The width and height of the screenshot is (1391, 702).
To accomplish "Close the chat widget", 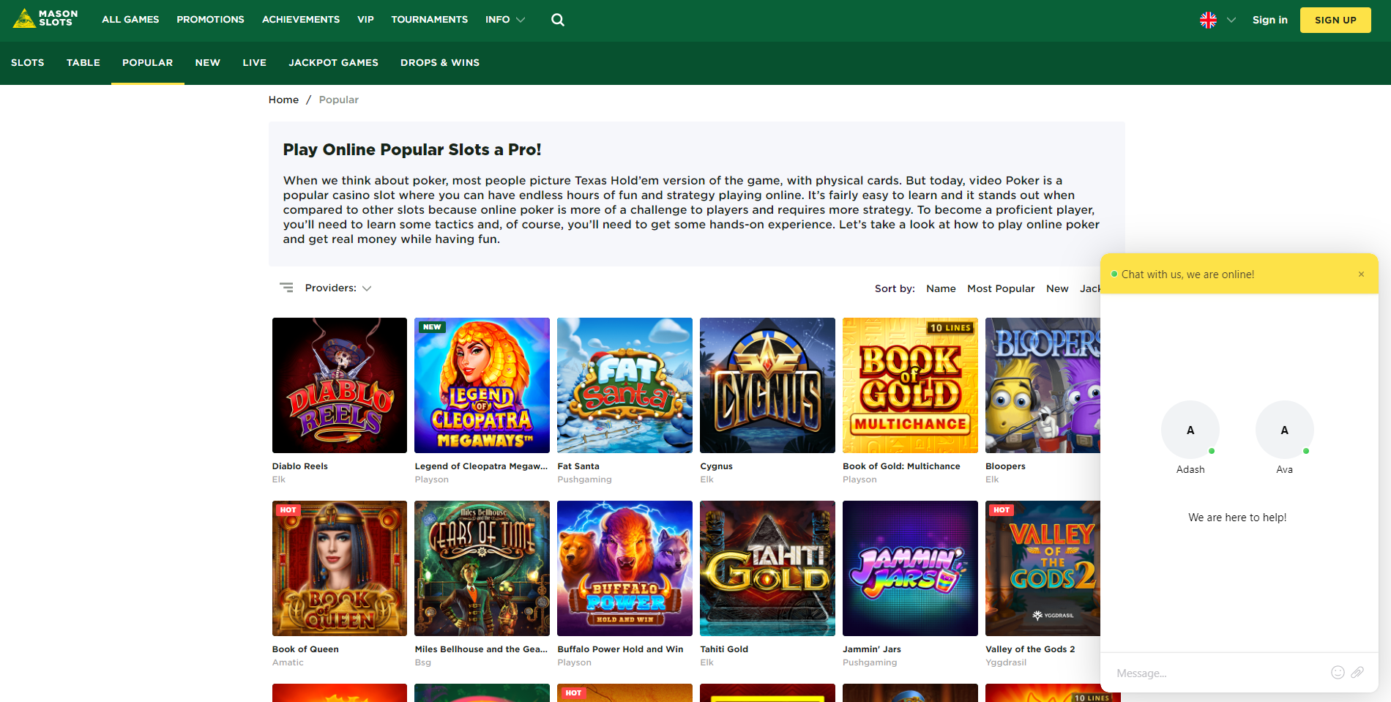I will [1361, 275].
